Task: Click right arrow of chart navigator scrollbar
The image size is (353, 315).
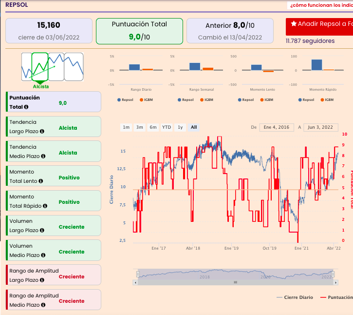Action: point(335,282)
